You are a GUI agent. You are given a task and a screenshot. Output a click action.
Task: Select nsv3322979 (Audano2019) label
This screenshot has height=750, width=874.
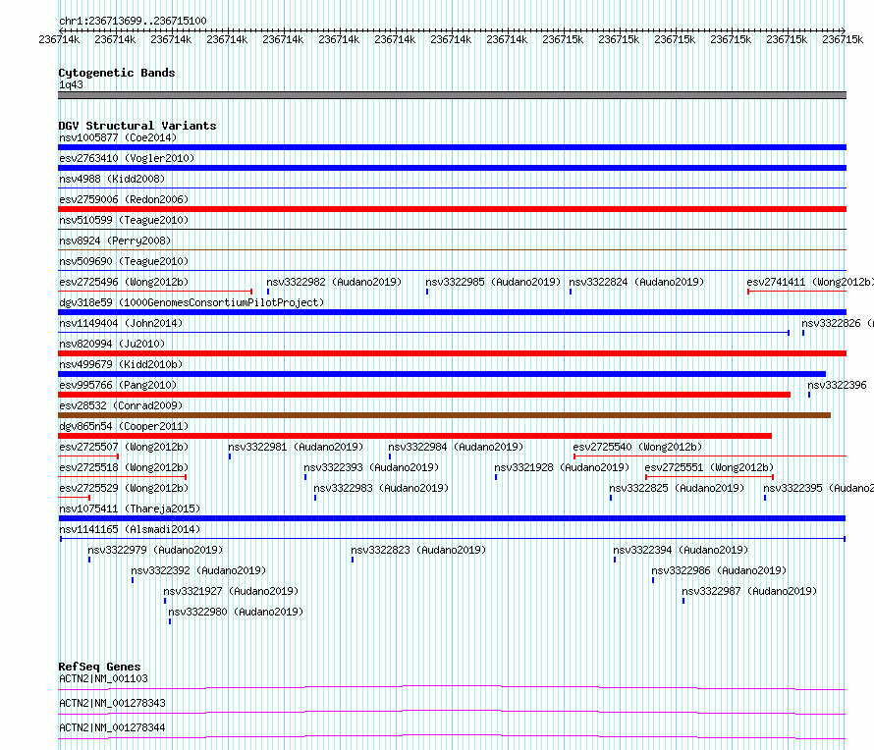pyautogui.click(x=155, y=550)
